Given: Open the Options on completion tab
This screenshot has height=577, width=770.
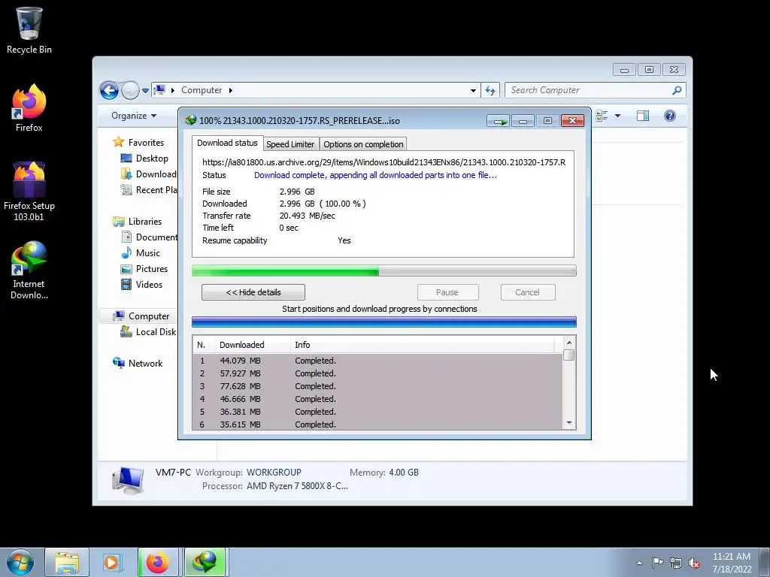Looking at the screenshot, I should pyautogui.click(x=363, y=144).
